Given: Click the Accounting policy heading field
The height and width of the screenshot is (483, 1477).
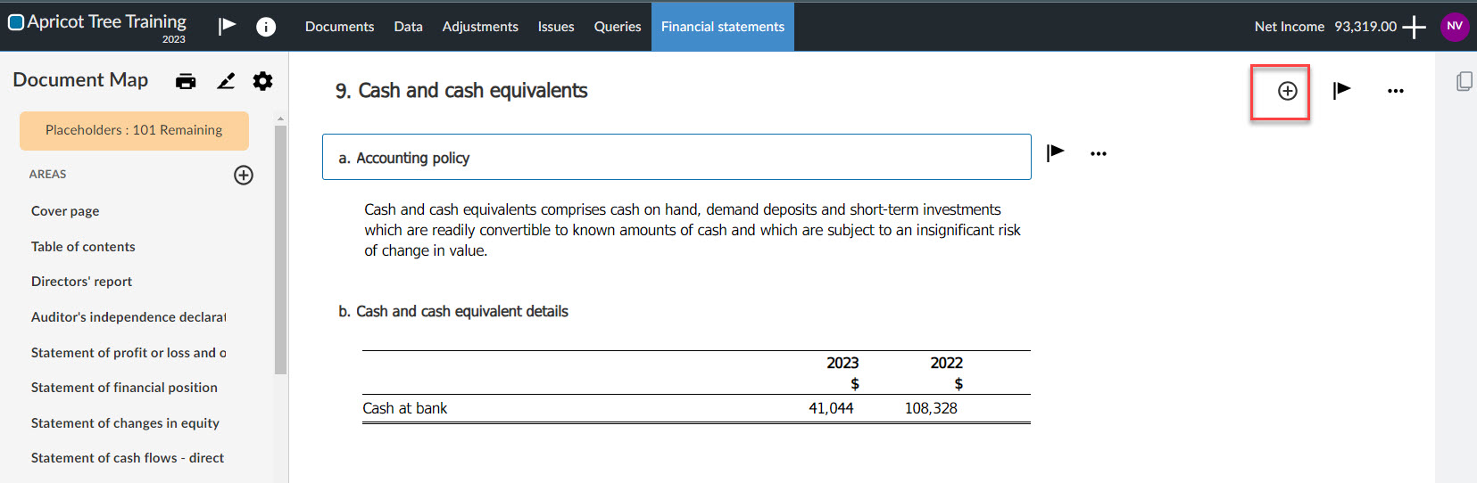Looking at the screenshot, I should click(x=676, y=157).
